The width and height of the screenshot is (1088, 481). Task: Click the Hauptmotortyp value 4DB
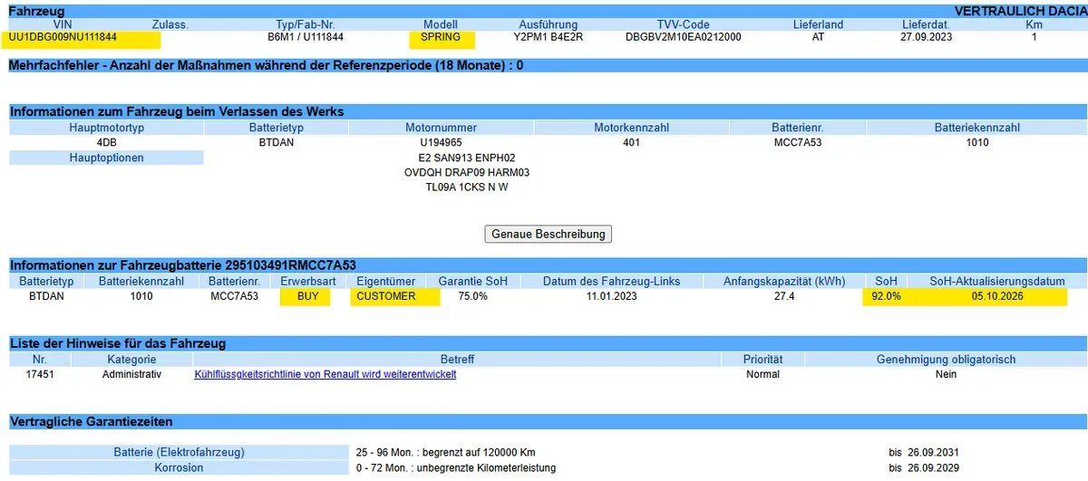tap(107, 143)
